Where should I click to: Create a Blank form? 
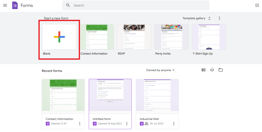coord(59,37)
